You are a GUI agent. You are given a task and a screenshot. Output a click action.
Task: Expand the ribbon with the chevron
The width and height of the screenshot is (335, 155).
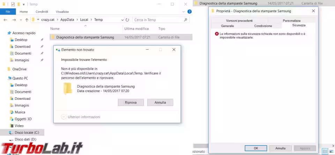click(184, 12)
